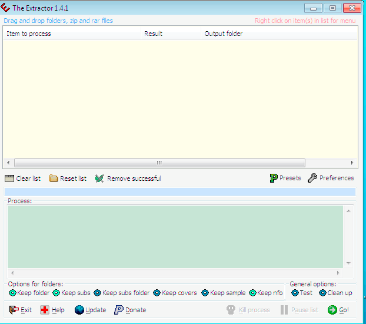This screenshot has width=366, height=324.
Task: Click the Process log down scroll arrow
Action: coord(348,263)
